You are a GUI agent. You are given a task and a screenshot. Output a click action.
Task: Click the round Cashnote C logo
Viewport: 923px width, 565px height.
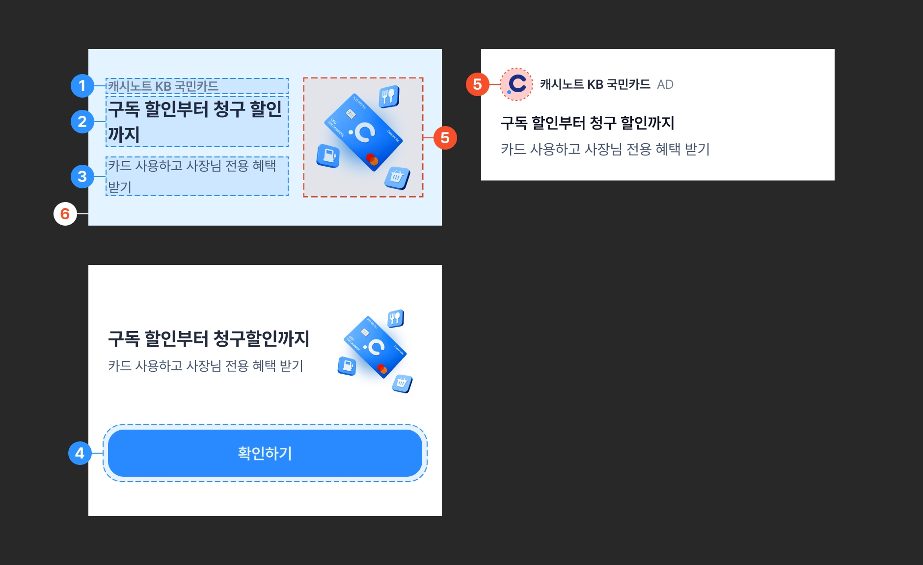pyautogui.click(x=516, y=84)
